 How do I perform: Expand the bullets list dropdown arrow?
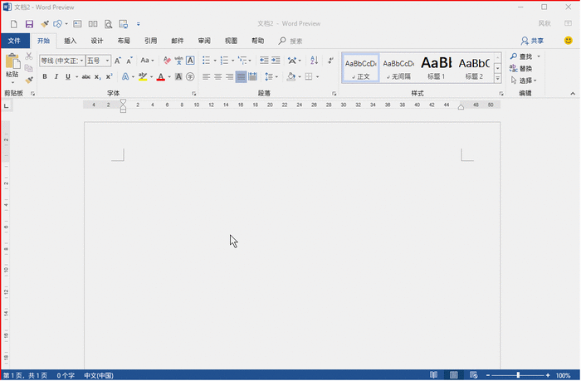point(215,61)
